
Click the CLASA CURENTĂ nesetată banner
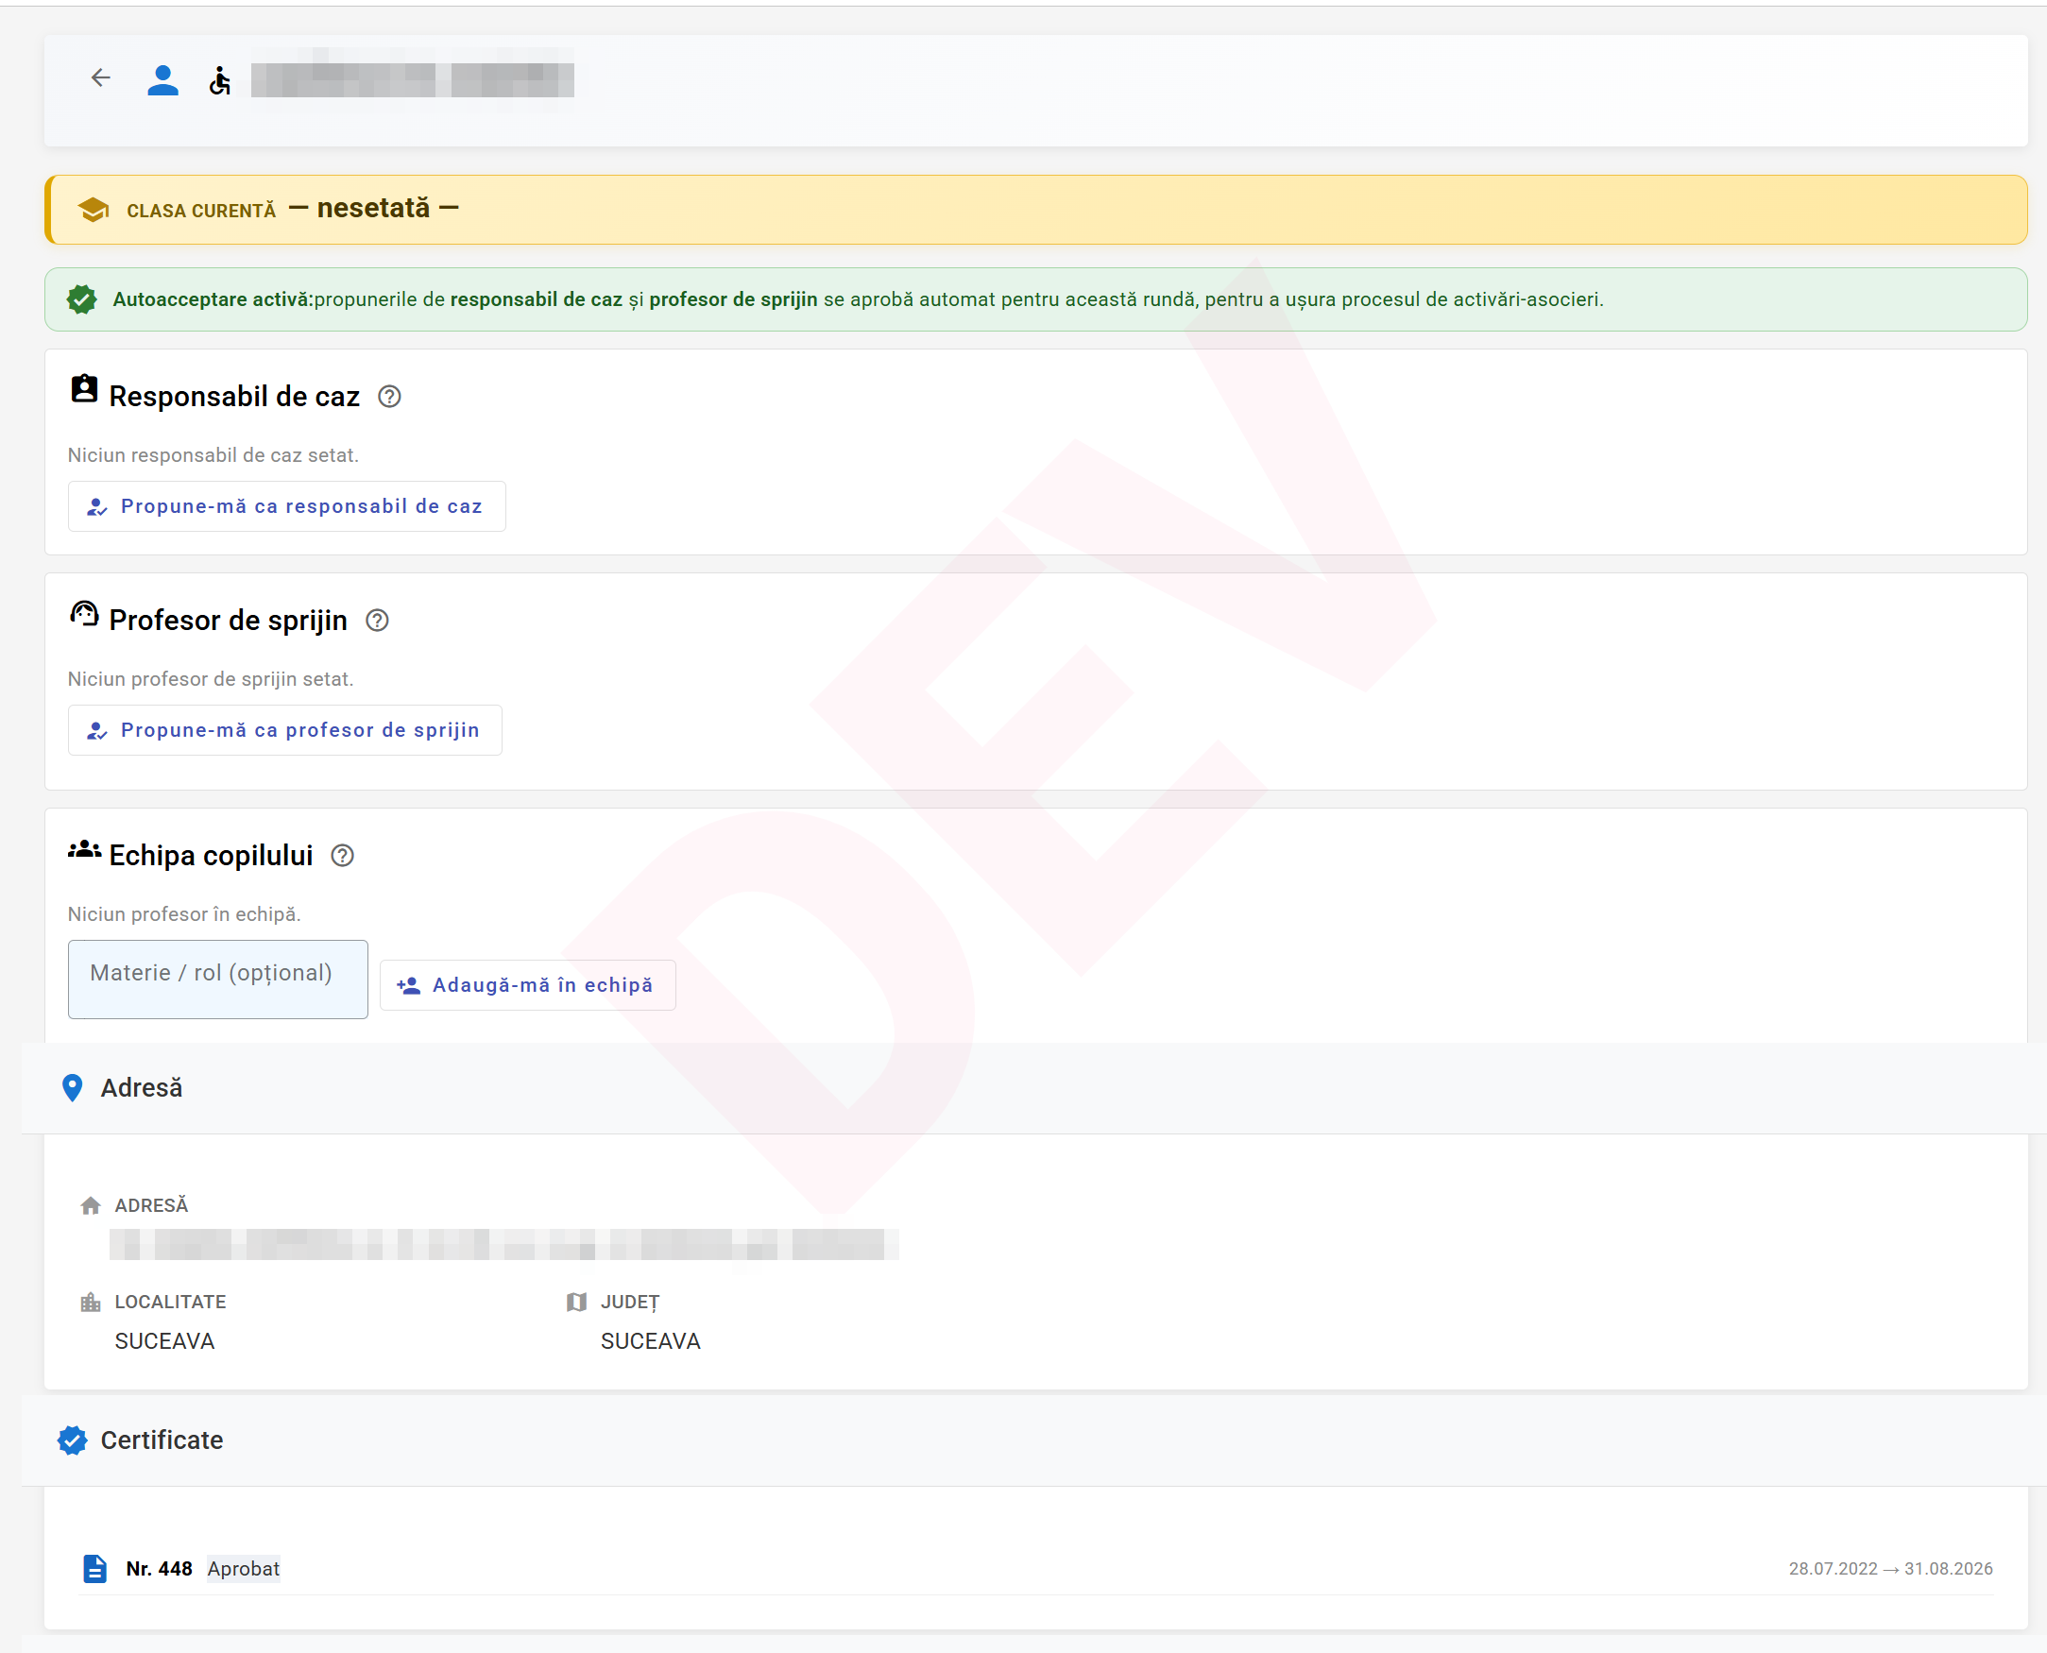[1036, 210]
